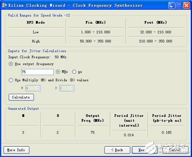Image resolution: width=192 pixels, height=157 pixels.
Task: Increase the M value with up arrow
Action: (x=38, y=87)
